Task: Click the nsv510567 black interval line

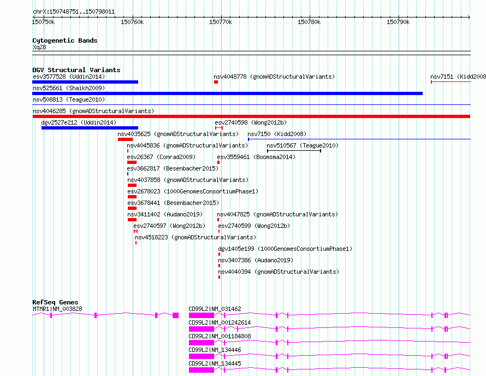Action: tap(294, 151)
